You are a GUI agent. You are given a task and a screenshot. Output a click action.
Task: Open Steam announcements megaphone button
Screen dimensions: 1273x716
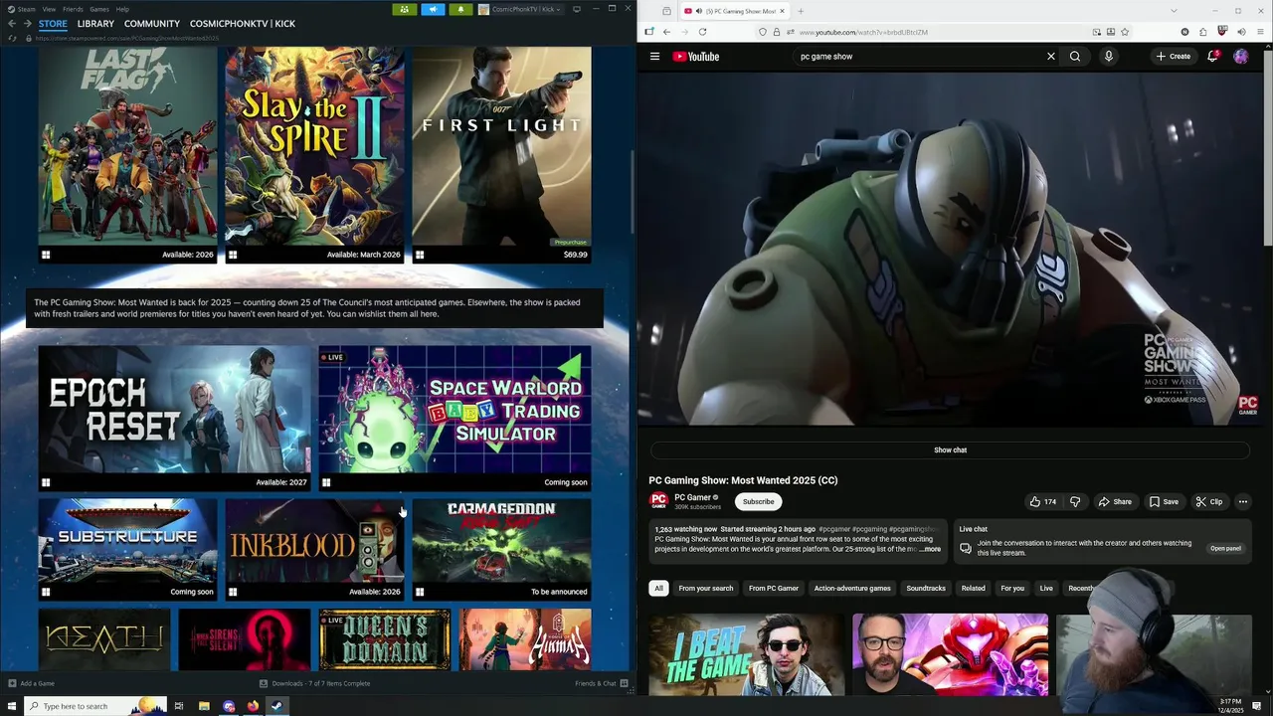[433, 9]
